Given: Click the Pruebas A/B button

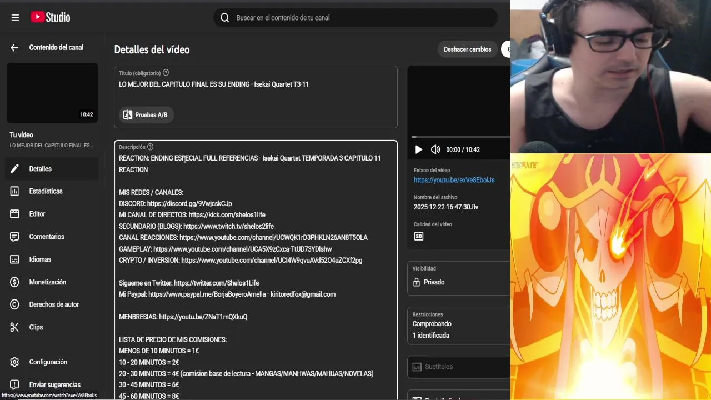Looking at the screenshot, I should pyautogui.click(x=146, y=115).
